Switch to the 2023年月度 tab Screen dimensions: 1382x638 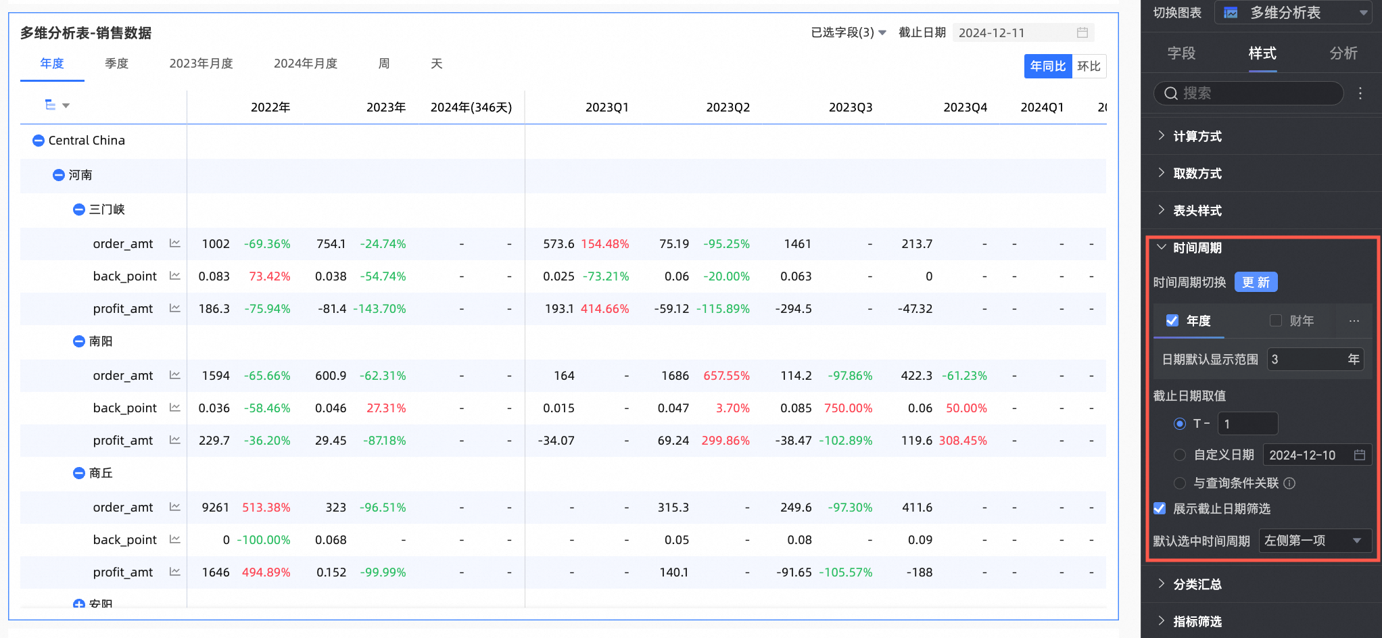coord(201,64)
